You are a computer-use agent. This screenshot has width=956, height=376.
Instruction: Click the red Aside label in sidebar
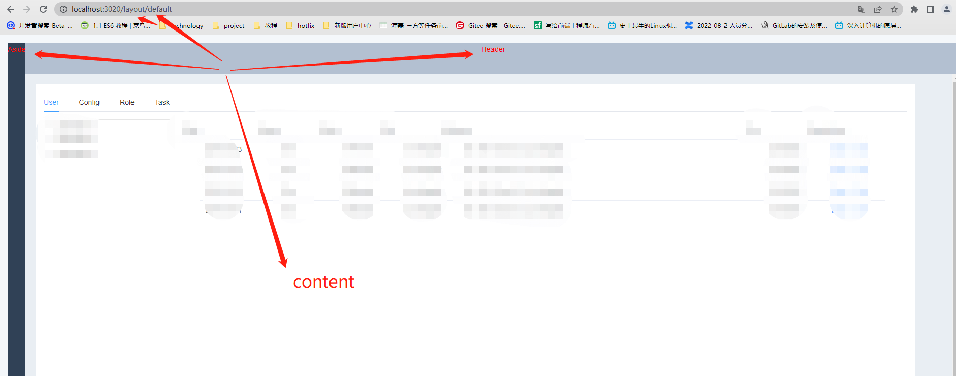16,49
